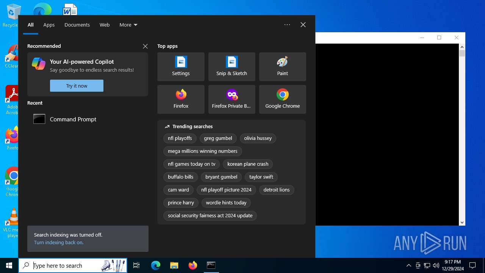Search trending 'bryant gumbel'
This screenshot has height=273, width=485.
(x=221, y=177)
